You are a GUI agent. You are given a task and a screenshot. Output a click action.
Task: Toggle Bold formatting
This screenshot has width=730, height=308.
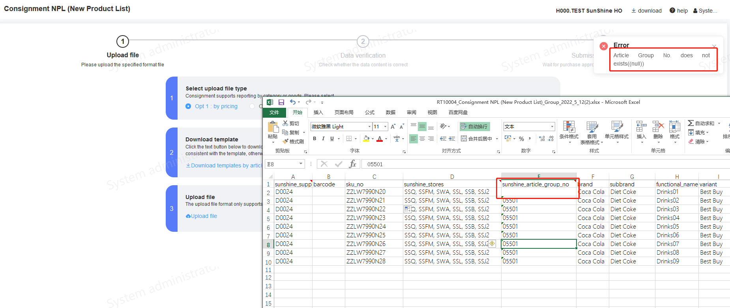coord(314,139)
